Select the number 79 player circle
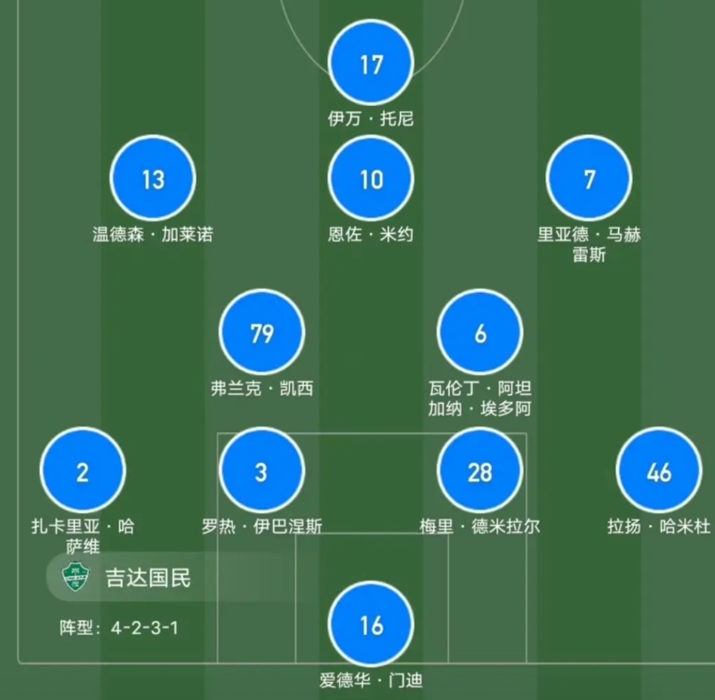Viewport: 715px width, 700px height. pos(261,333)
